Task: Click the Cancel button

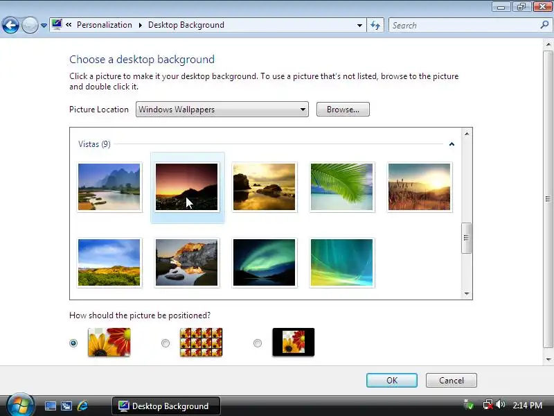Action: coord(452,380)
